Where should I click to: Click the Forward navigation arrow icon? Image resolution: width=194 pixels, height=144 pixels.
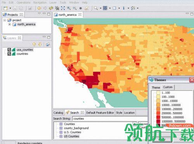(45, 8)
